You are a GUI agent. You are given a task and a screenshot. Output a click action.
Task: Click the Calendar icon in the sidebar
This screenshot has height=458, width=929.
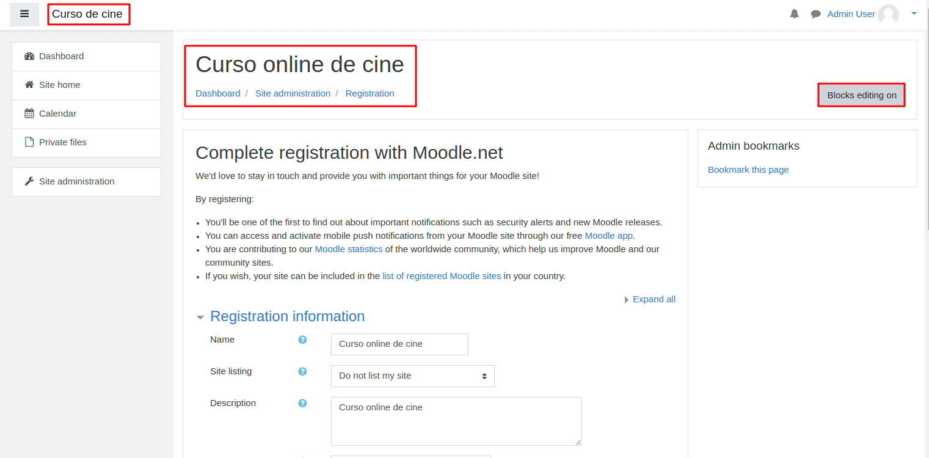[28, 114]
